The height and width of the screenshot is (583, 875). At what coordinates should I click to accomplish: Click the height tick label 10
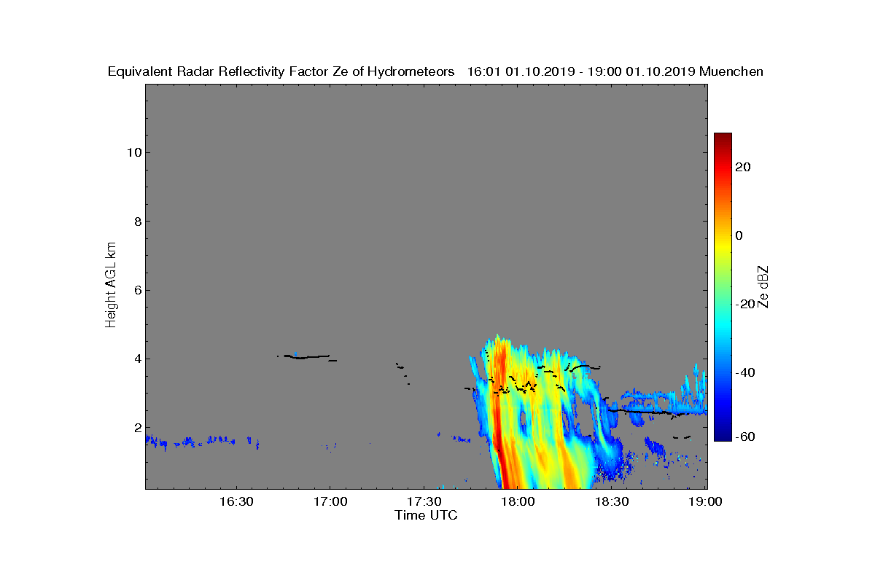coord(133,152)
